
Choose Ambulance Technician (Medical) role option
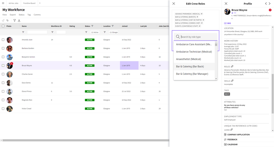[194, 52]
